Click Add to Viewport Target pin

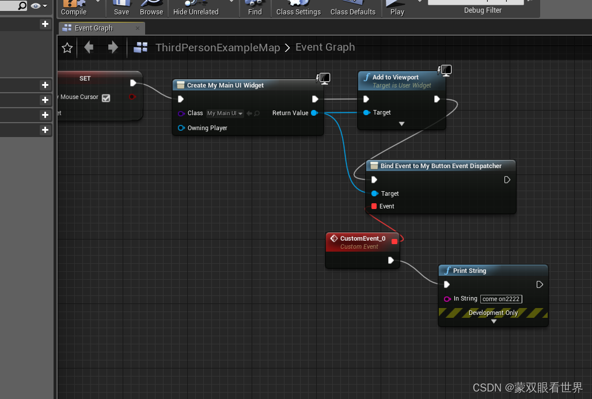click(366, 112)
